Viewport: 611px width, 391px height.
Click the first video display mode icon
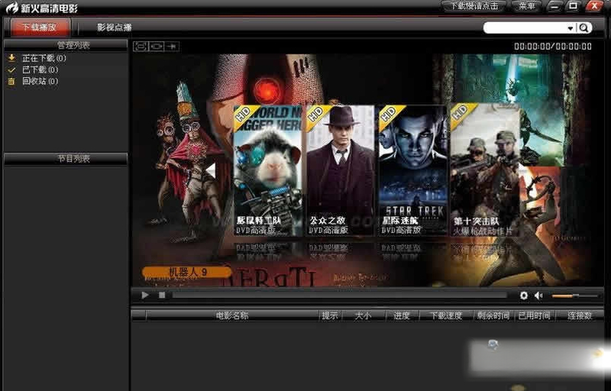pyautogui.click(x=140, y=46)
